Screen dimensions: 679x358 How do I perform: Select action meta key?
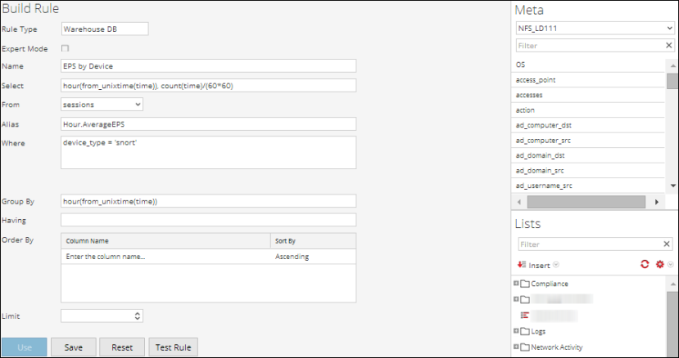coord(588,110)
